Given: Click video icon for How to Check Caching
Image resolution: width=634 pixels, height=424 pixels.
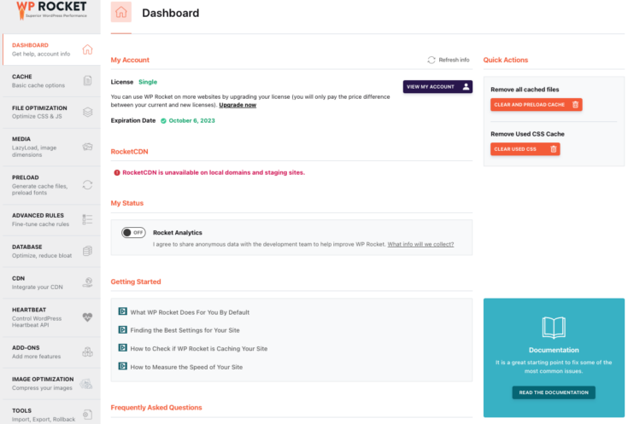Looking at the screenshot, I should (x=122, y=348).
